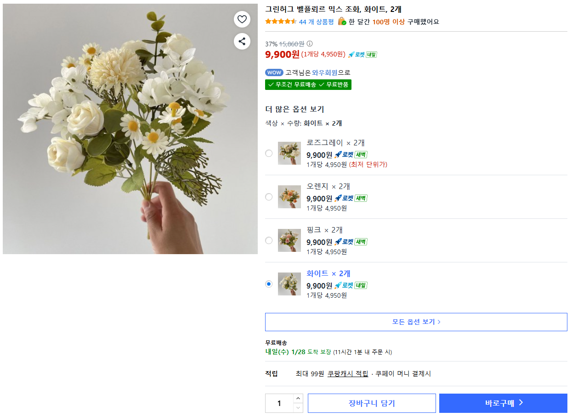Image resolution: width=572 pixels, height=417 pixels.
Task: Open the 44 개 상품평 reviews link
Action: click(x=317, y=22)
